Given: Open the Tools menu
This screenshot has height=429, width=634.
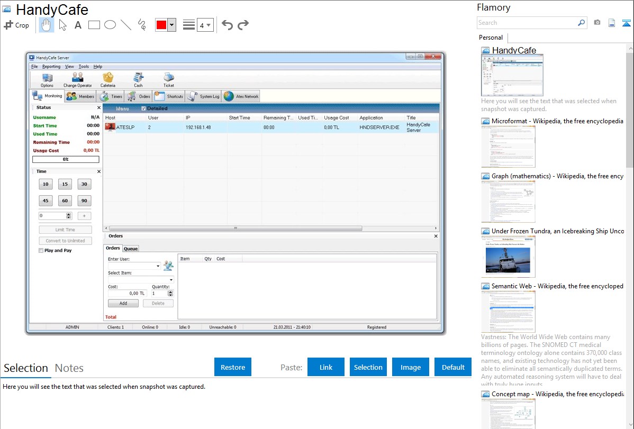Looking at the screenshot, I should [x=84, y=67].
